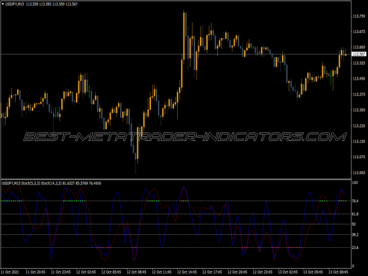Click the 11 Oct 2021 date label

(10, 272)
